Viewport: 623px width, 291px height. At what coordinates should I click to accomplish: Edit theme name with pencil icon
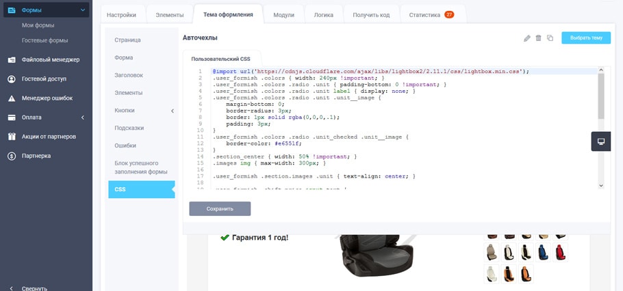[x=527, y=38]
